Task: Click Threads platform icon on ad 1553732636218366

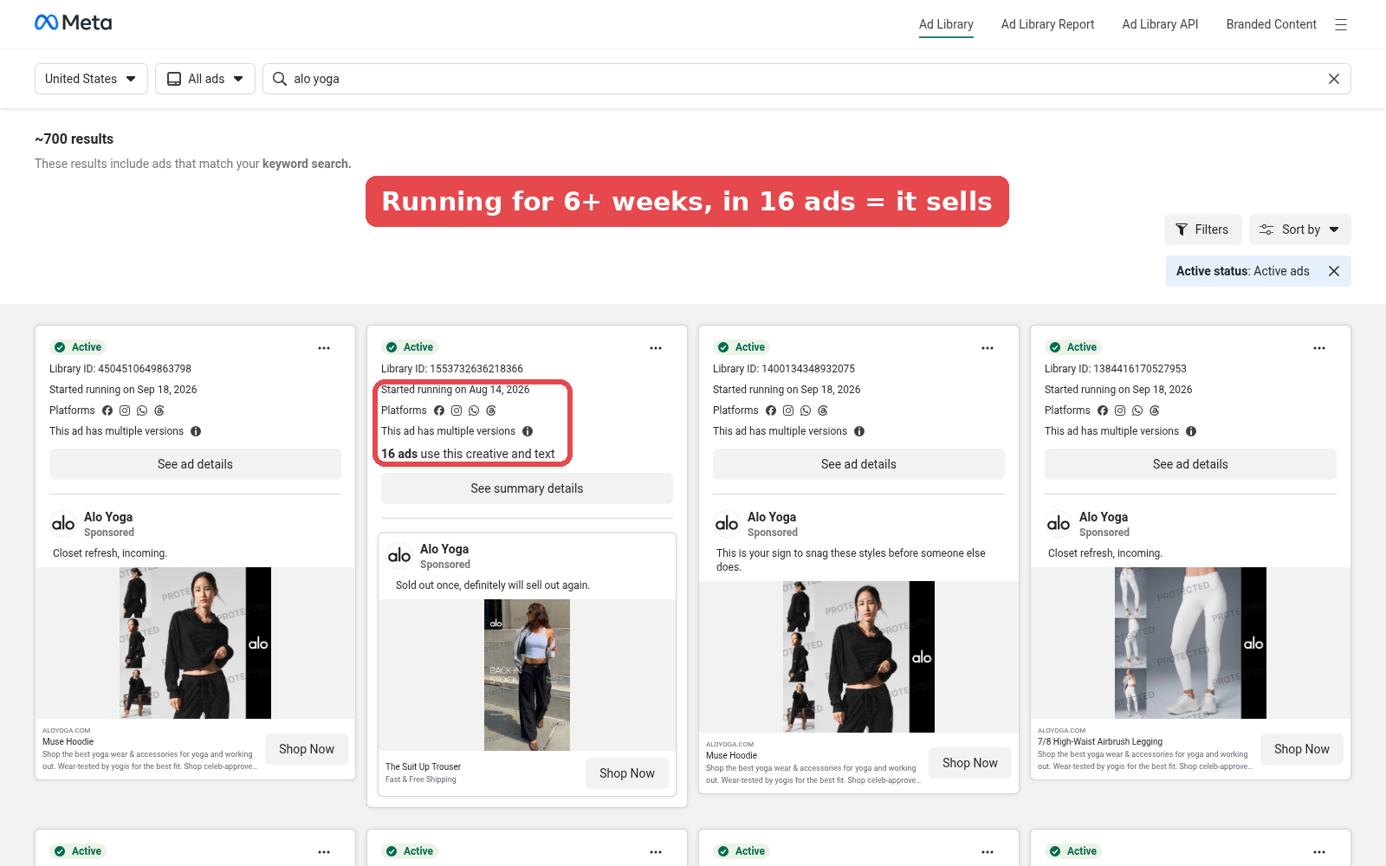Action: (x=491, y=410)
